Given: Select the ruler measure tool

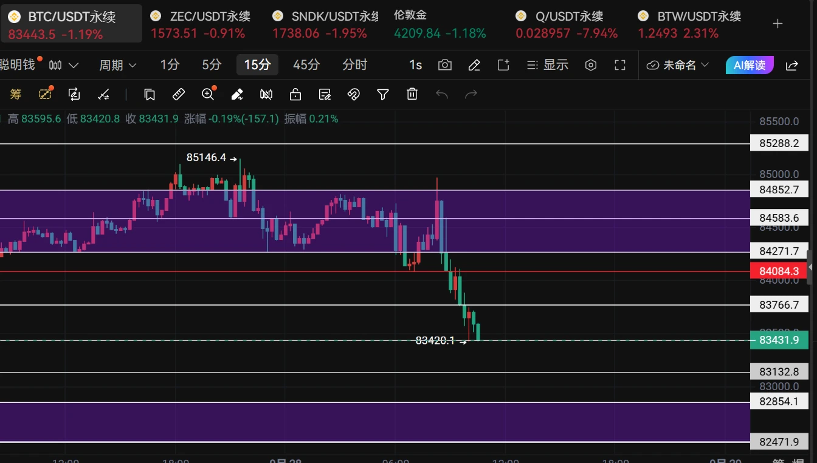Looking at the screenshot, I should (179, 94).
